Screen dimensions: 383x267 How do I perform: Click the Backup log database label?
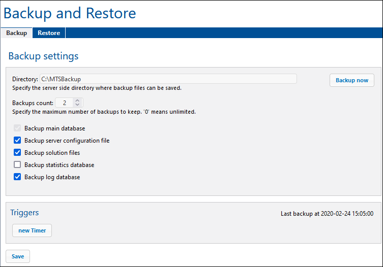(52, 177)
